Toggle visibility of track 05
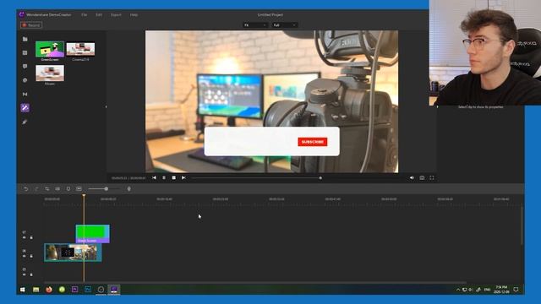The width and height of the screenshot is (541, 304). click(x=25, y=274)
